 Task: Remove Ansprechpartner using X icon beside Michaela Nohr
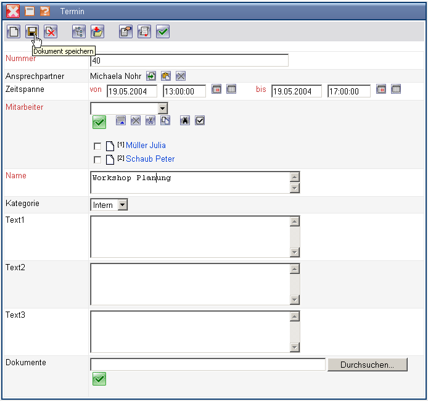pos(180,76)
